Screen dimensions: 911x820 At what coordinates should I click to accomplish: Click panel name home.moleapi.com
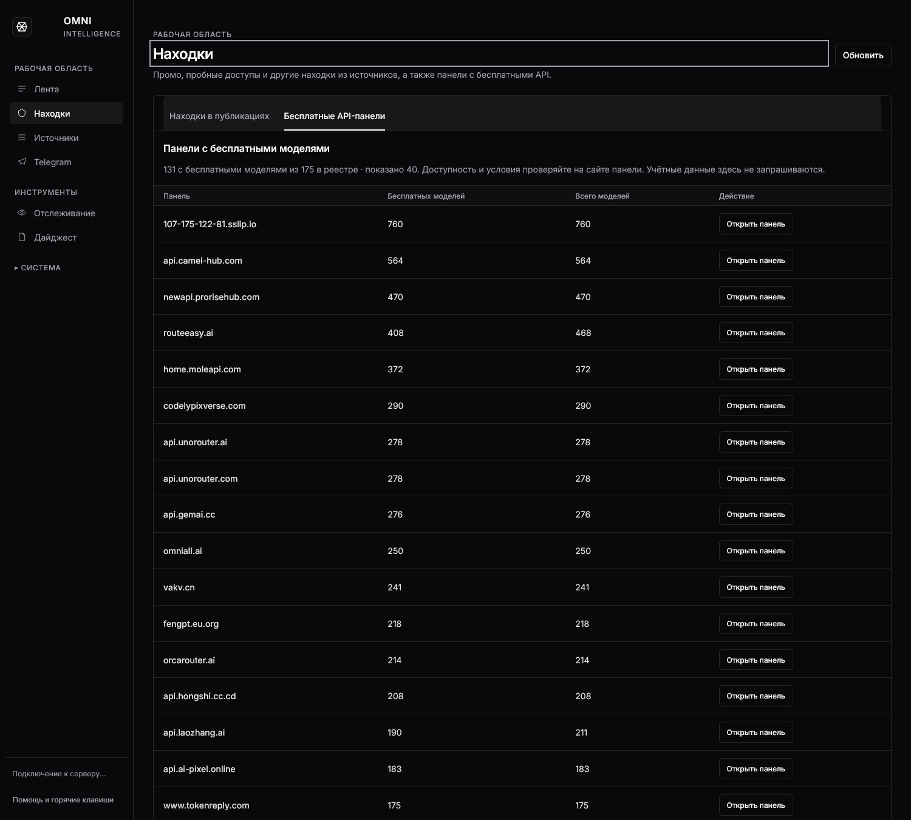point(202,369)
